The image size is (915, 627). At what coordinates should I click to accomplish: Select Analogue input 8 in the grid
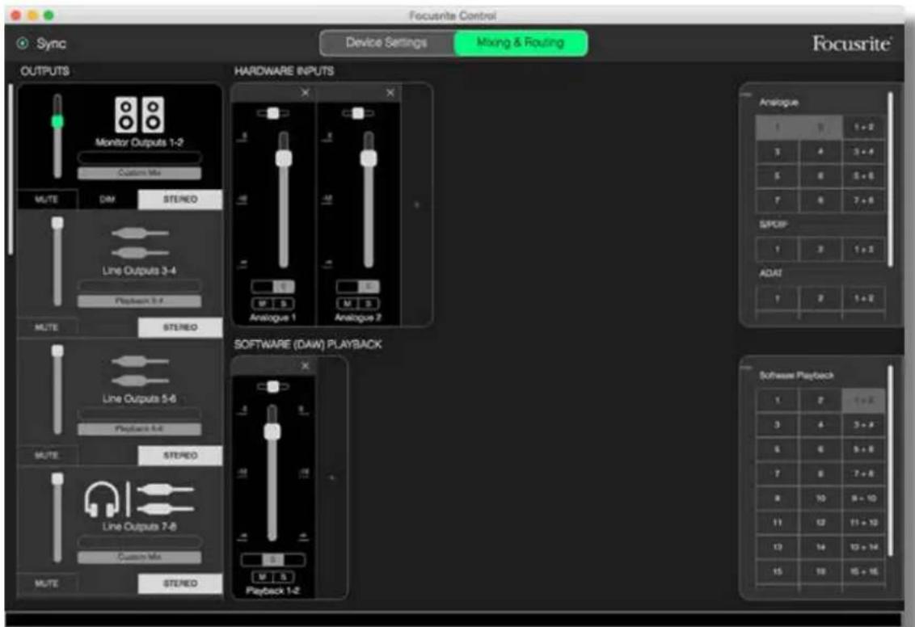point(820,200)
